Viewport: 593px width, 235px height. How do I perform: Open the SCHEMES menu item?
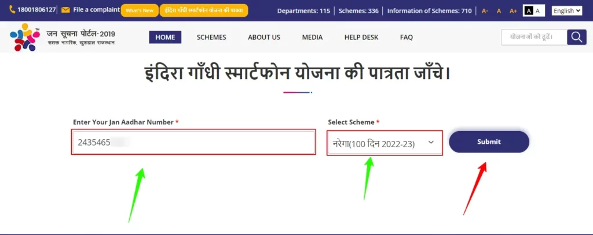tap(211, 38)
